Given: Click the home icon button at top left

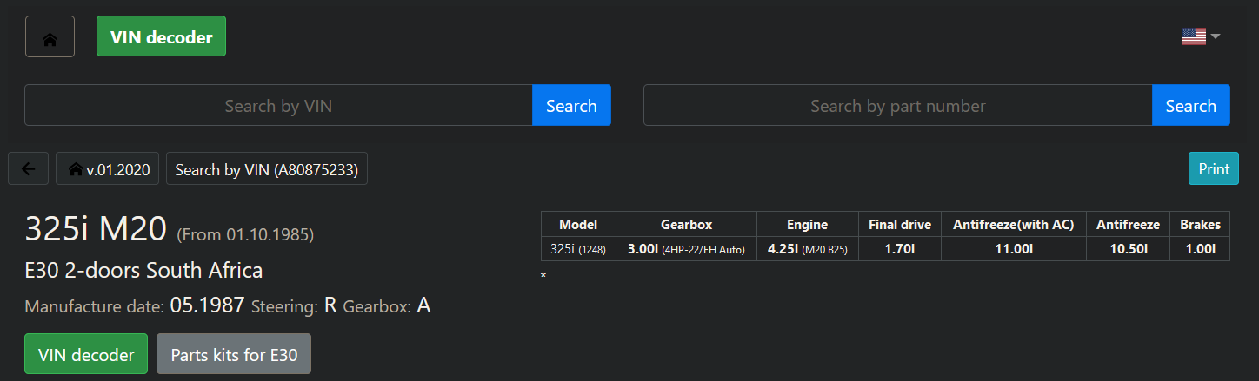Looking at the screenshot, I should pyautogui.click(x=50, y=37).
